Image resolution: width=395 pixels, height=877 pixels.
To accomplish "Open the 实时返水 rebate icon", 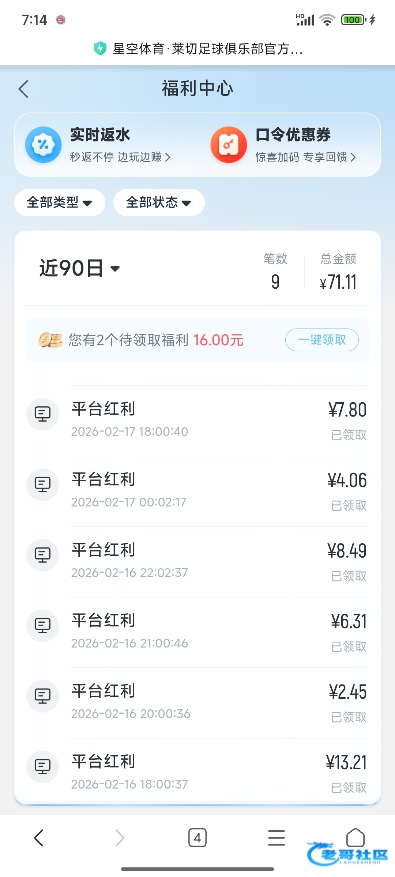I will click(43, 145).
